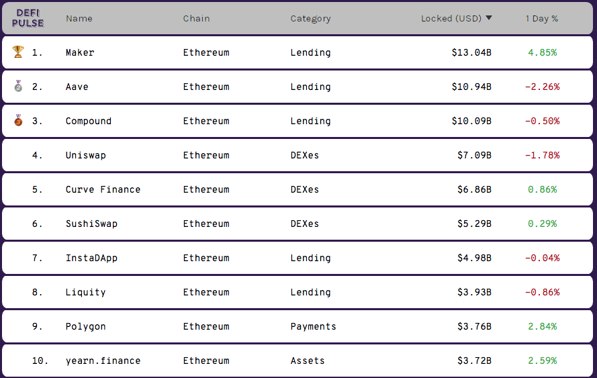Open the InstaDApp listing
The width and height of the screenshot is (597, 378).
tap(91, 258)
